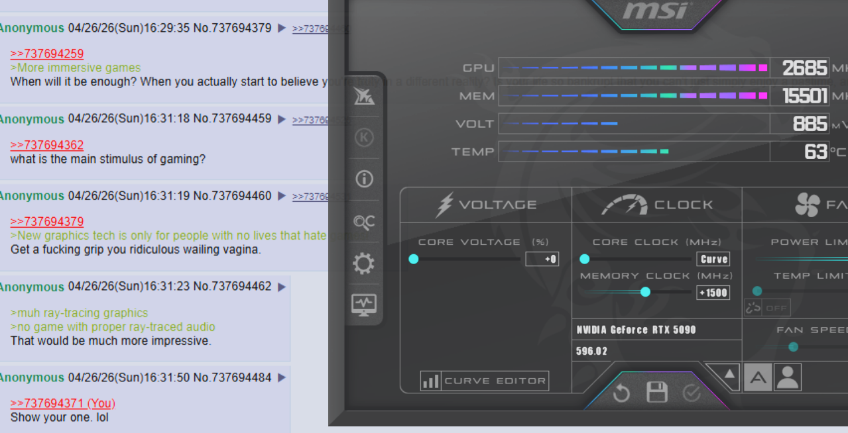The width and height of the screenshot is (848, 433).
Task: Click text 'That would be much more impressive.'
Action: point(111,341)
